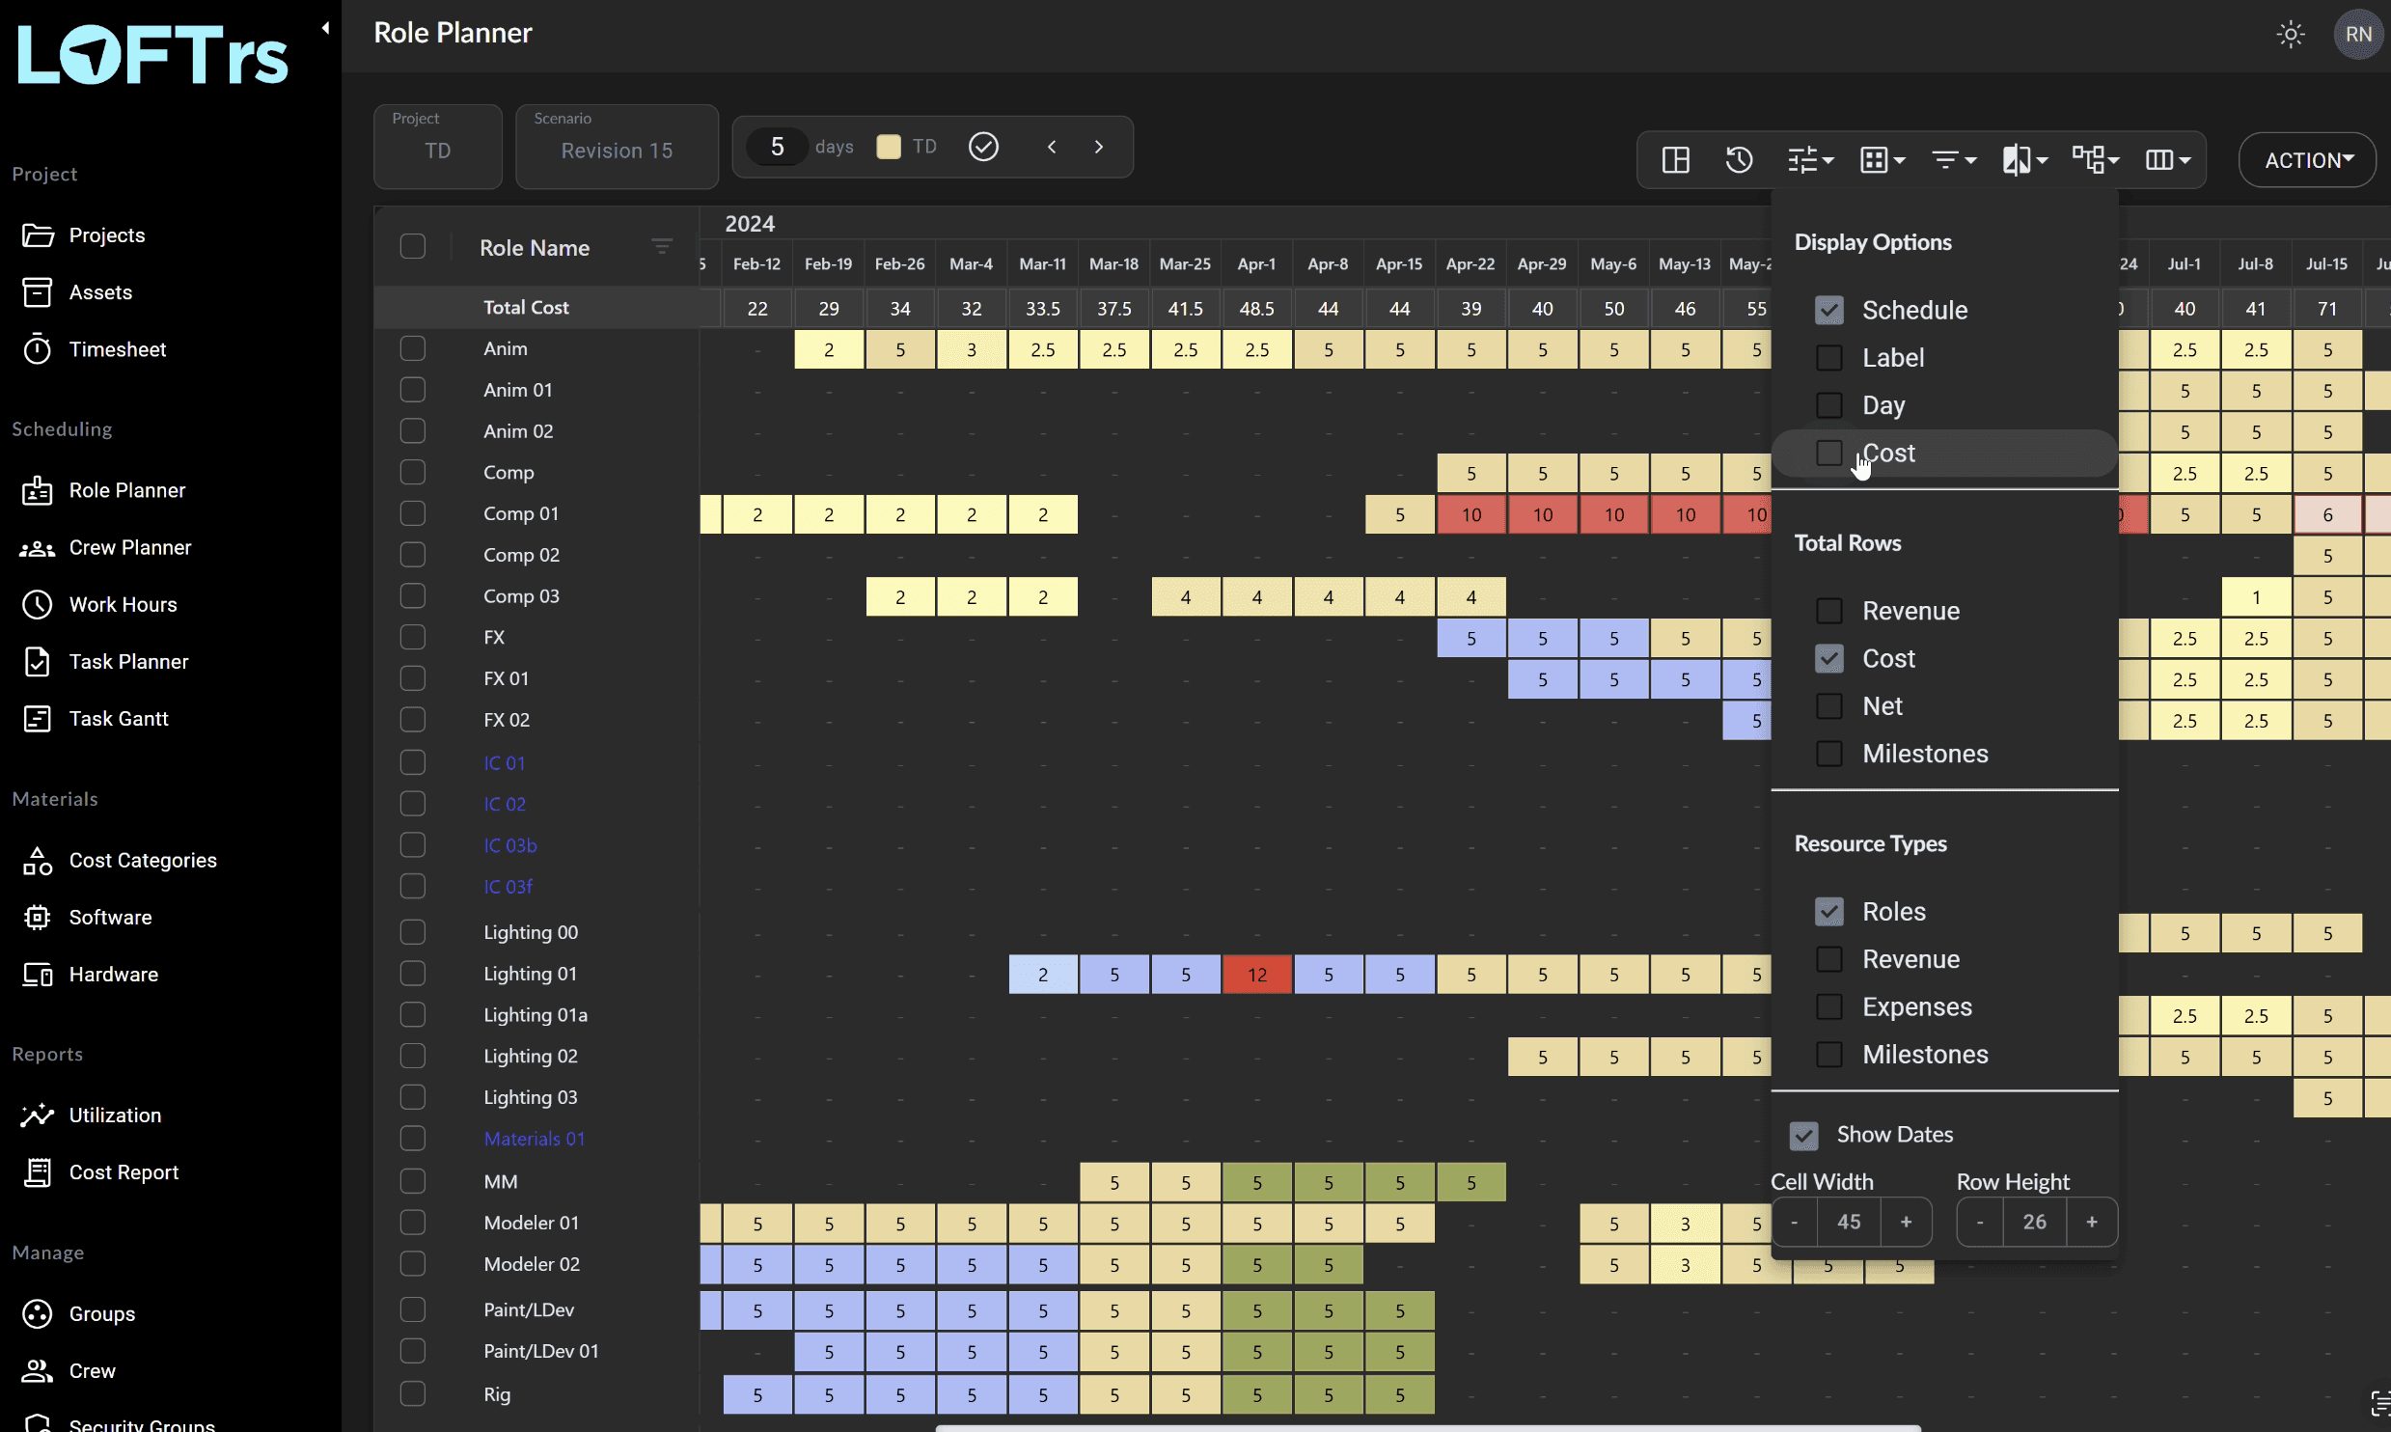Click the TD color swatch
Viewport: 2391px width, 1432px height.
(888, 147)
